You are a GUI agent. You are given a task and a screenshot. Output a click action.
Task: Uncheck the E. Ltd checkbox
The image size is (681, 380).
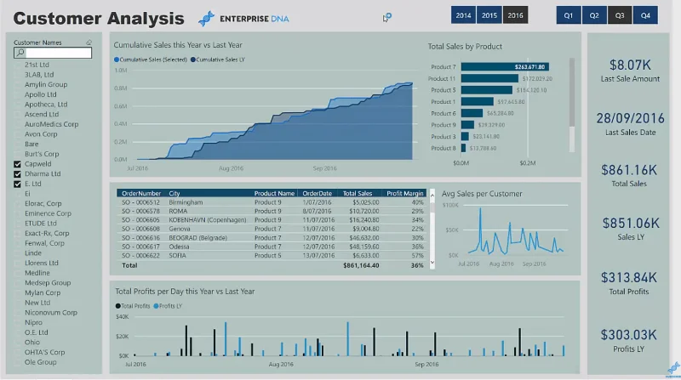(x=17, y=184)
